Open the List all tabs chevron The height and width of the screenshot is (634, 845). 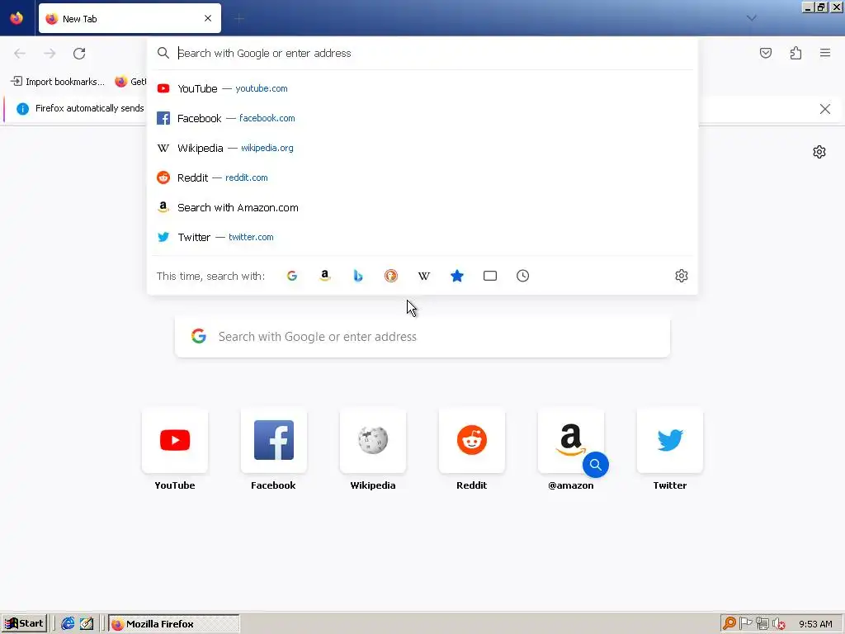coord(751,18)
